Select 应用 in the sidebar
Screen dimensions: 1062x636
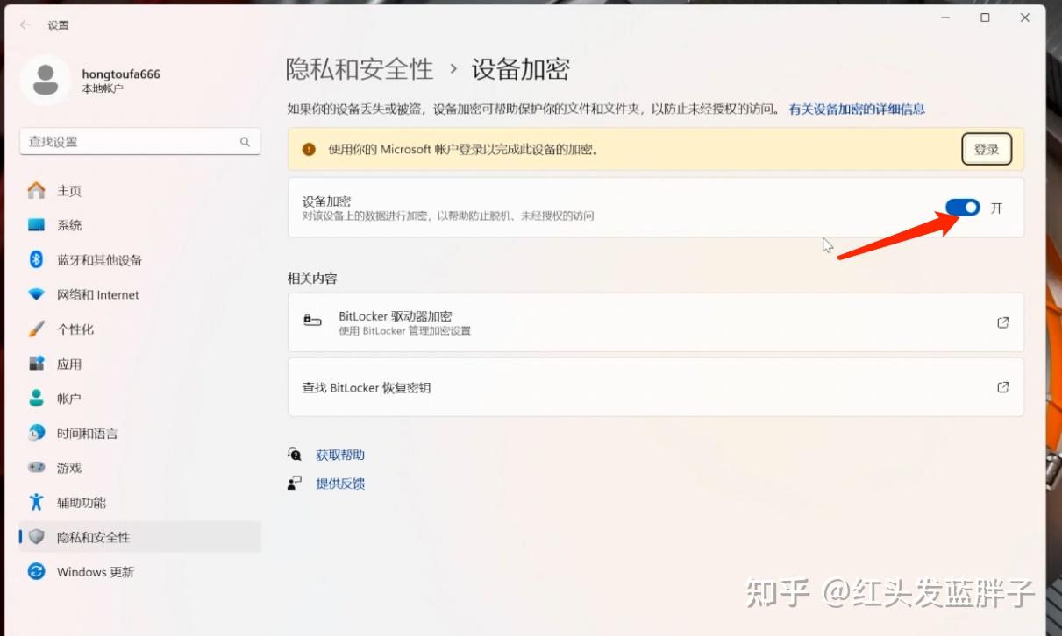pos(140,364)
